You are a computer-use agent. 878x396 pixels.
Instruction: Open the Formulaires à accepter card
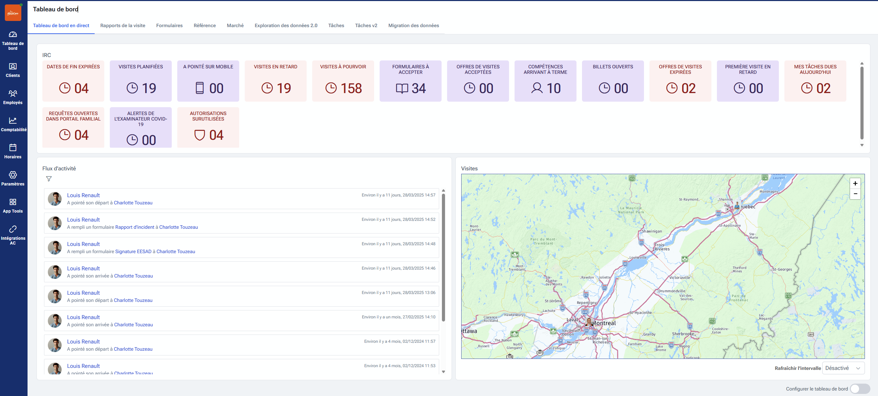point(411,81)
